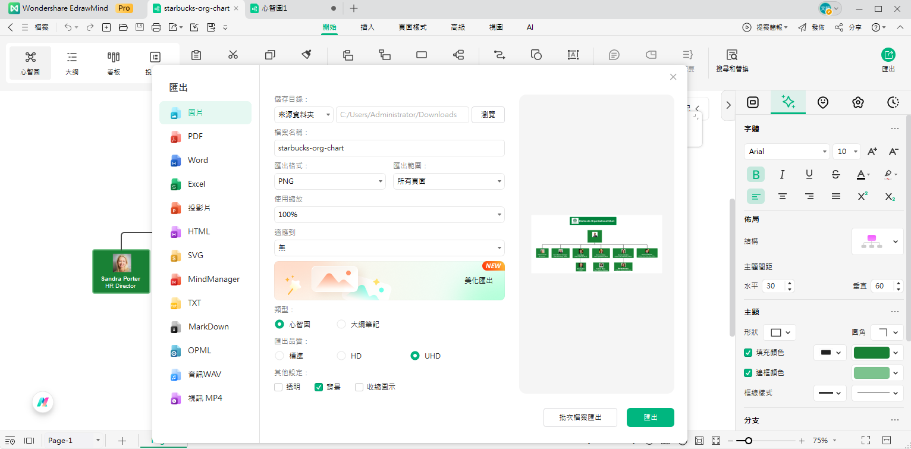The width and height of the screenshot is (911, 449).
Task: Select the 大綱筆記 export type radio button
Action: click(341, 324)
